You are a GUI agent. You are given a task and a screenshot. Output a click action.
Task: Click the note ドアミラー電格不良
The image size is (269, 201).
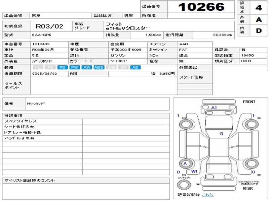22,132
